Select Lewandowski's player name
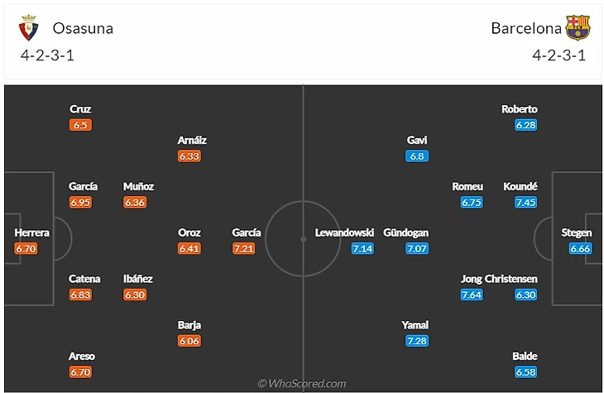 (345, 232)
